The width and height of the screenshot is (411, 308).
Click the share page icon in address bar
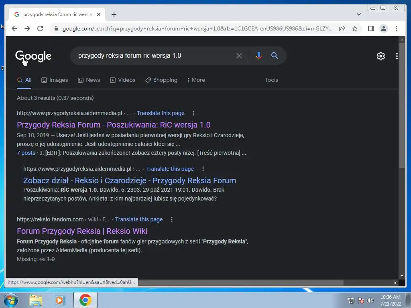point(342,28)
